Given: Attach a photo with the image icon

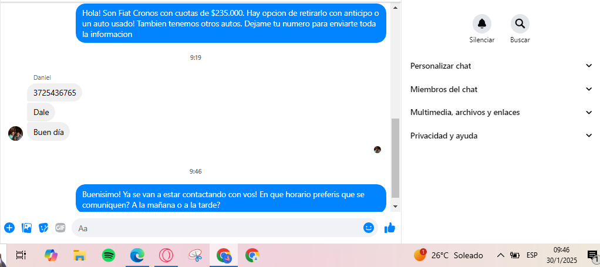Looking at the screenshot, I should point(26,228).
